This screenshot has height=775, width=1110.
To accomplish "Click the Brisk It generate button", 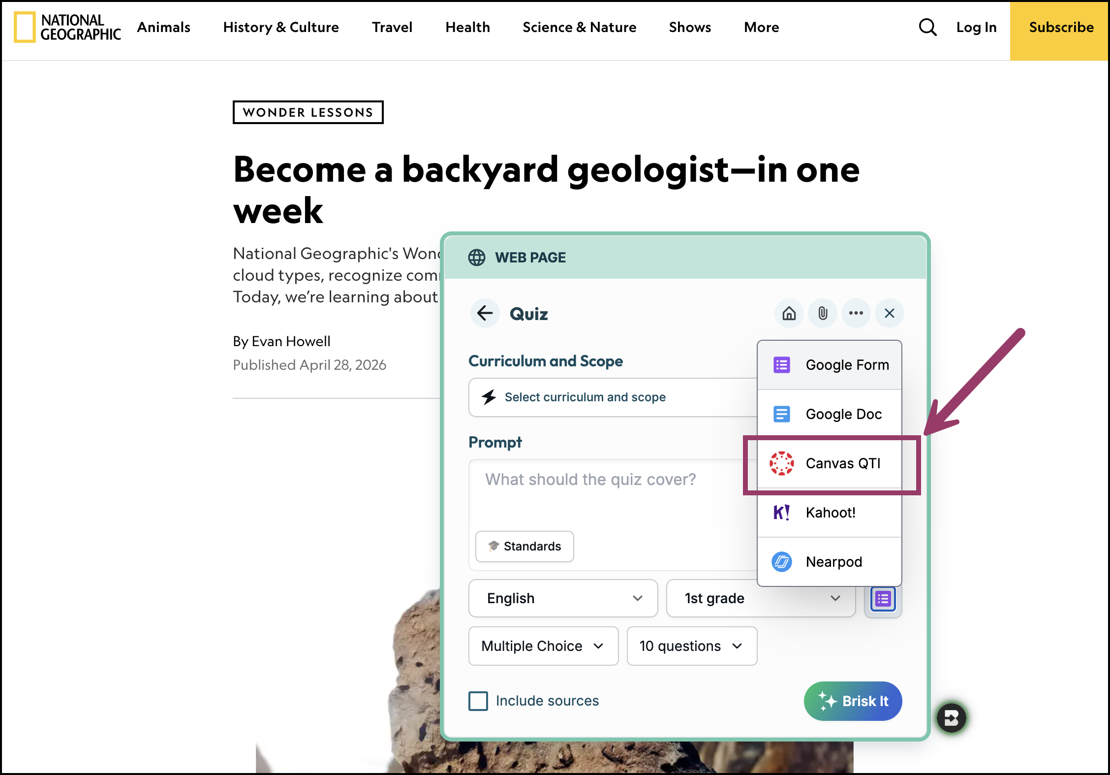I will point(853,701).
